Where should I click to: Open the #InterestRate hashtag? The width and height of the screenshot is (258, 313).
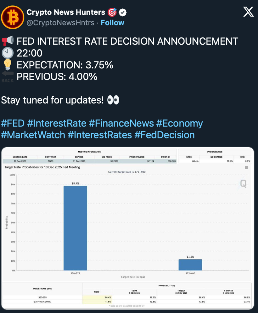[x=57, y=123]
